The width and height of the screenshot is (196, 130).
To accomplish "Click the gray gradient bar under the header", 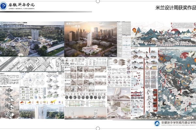I will click(46, 12).
